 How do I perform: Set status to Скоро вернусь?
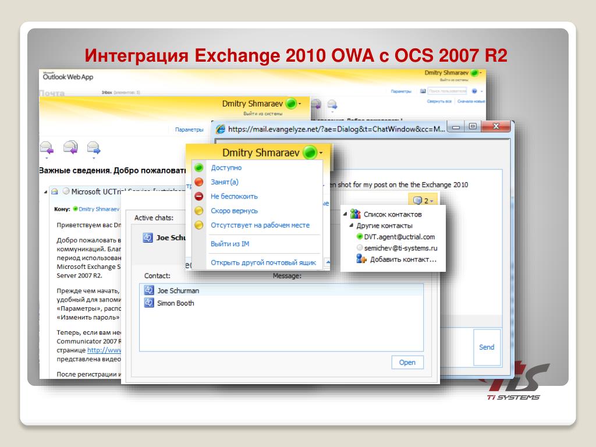[x=234, y=211]
